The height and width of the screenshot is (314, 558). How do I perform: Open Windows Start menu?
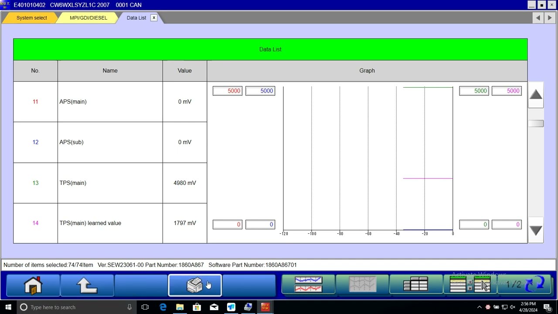tap(8, 307)
